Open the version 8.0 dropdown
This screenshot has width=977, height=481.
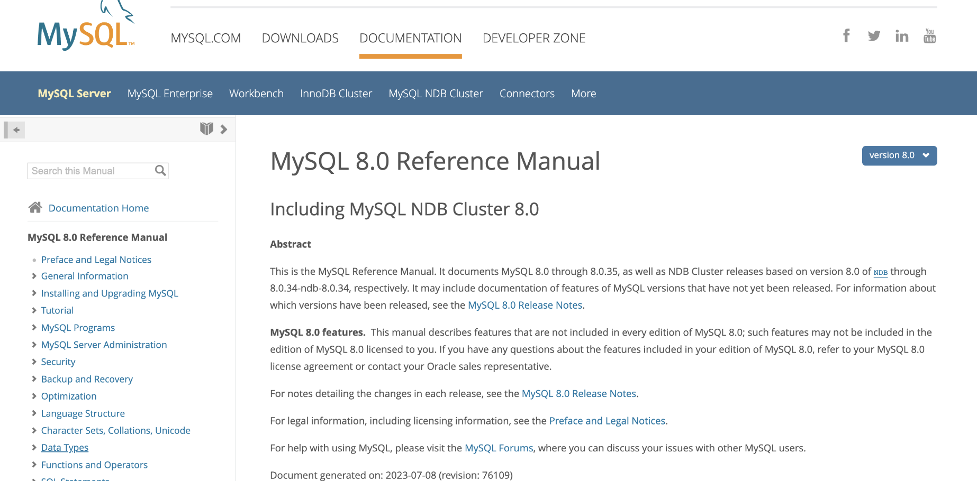click(899, 155)
